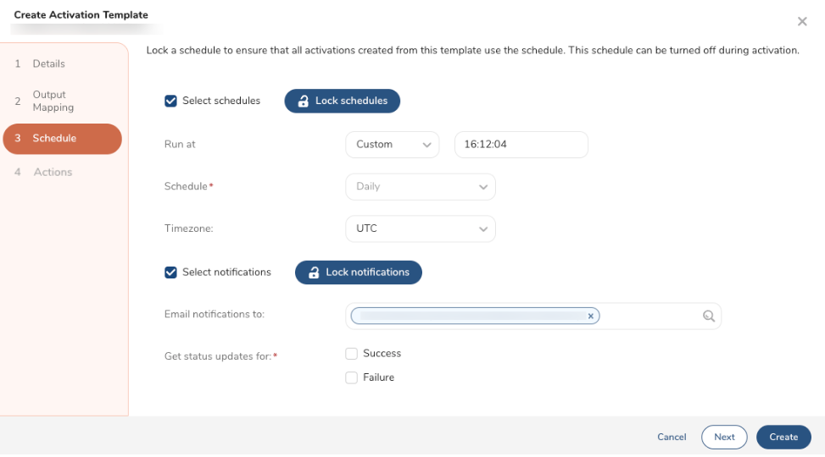Click the Create button

click(x=783, y=438)
